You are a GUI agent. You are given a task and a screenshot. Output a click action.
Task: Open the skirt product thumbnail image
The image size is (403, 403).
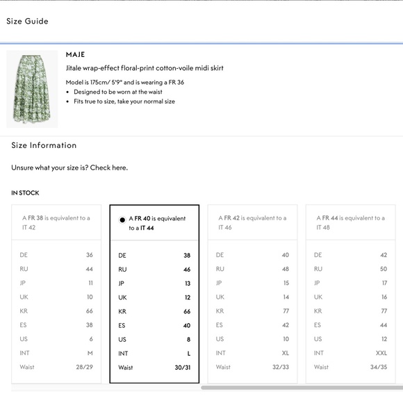click(32, 89)
